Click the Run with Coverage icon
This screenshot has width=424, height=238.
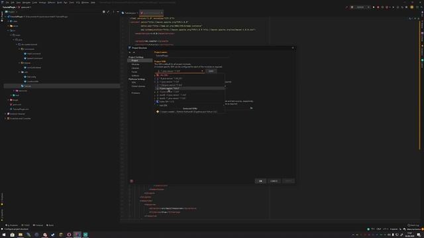pos(382,7)
